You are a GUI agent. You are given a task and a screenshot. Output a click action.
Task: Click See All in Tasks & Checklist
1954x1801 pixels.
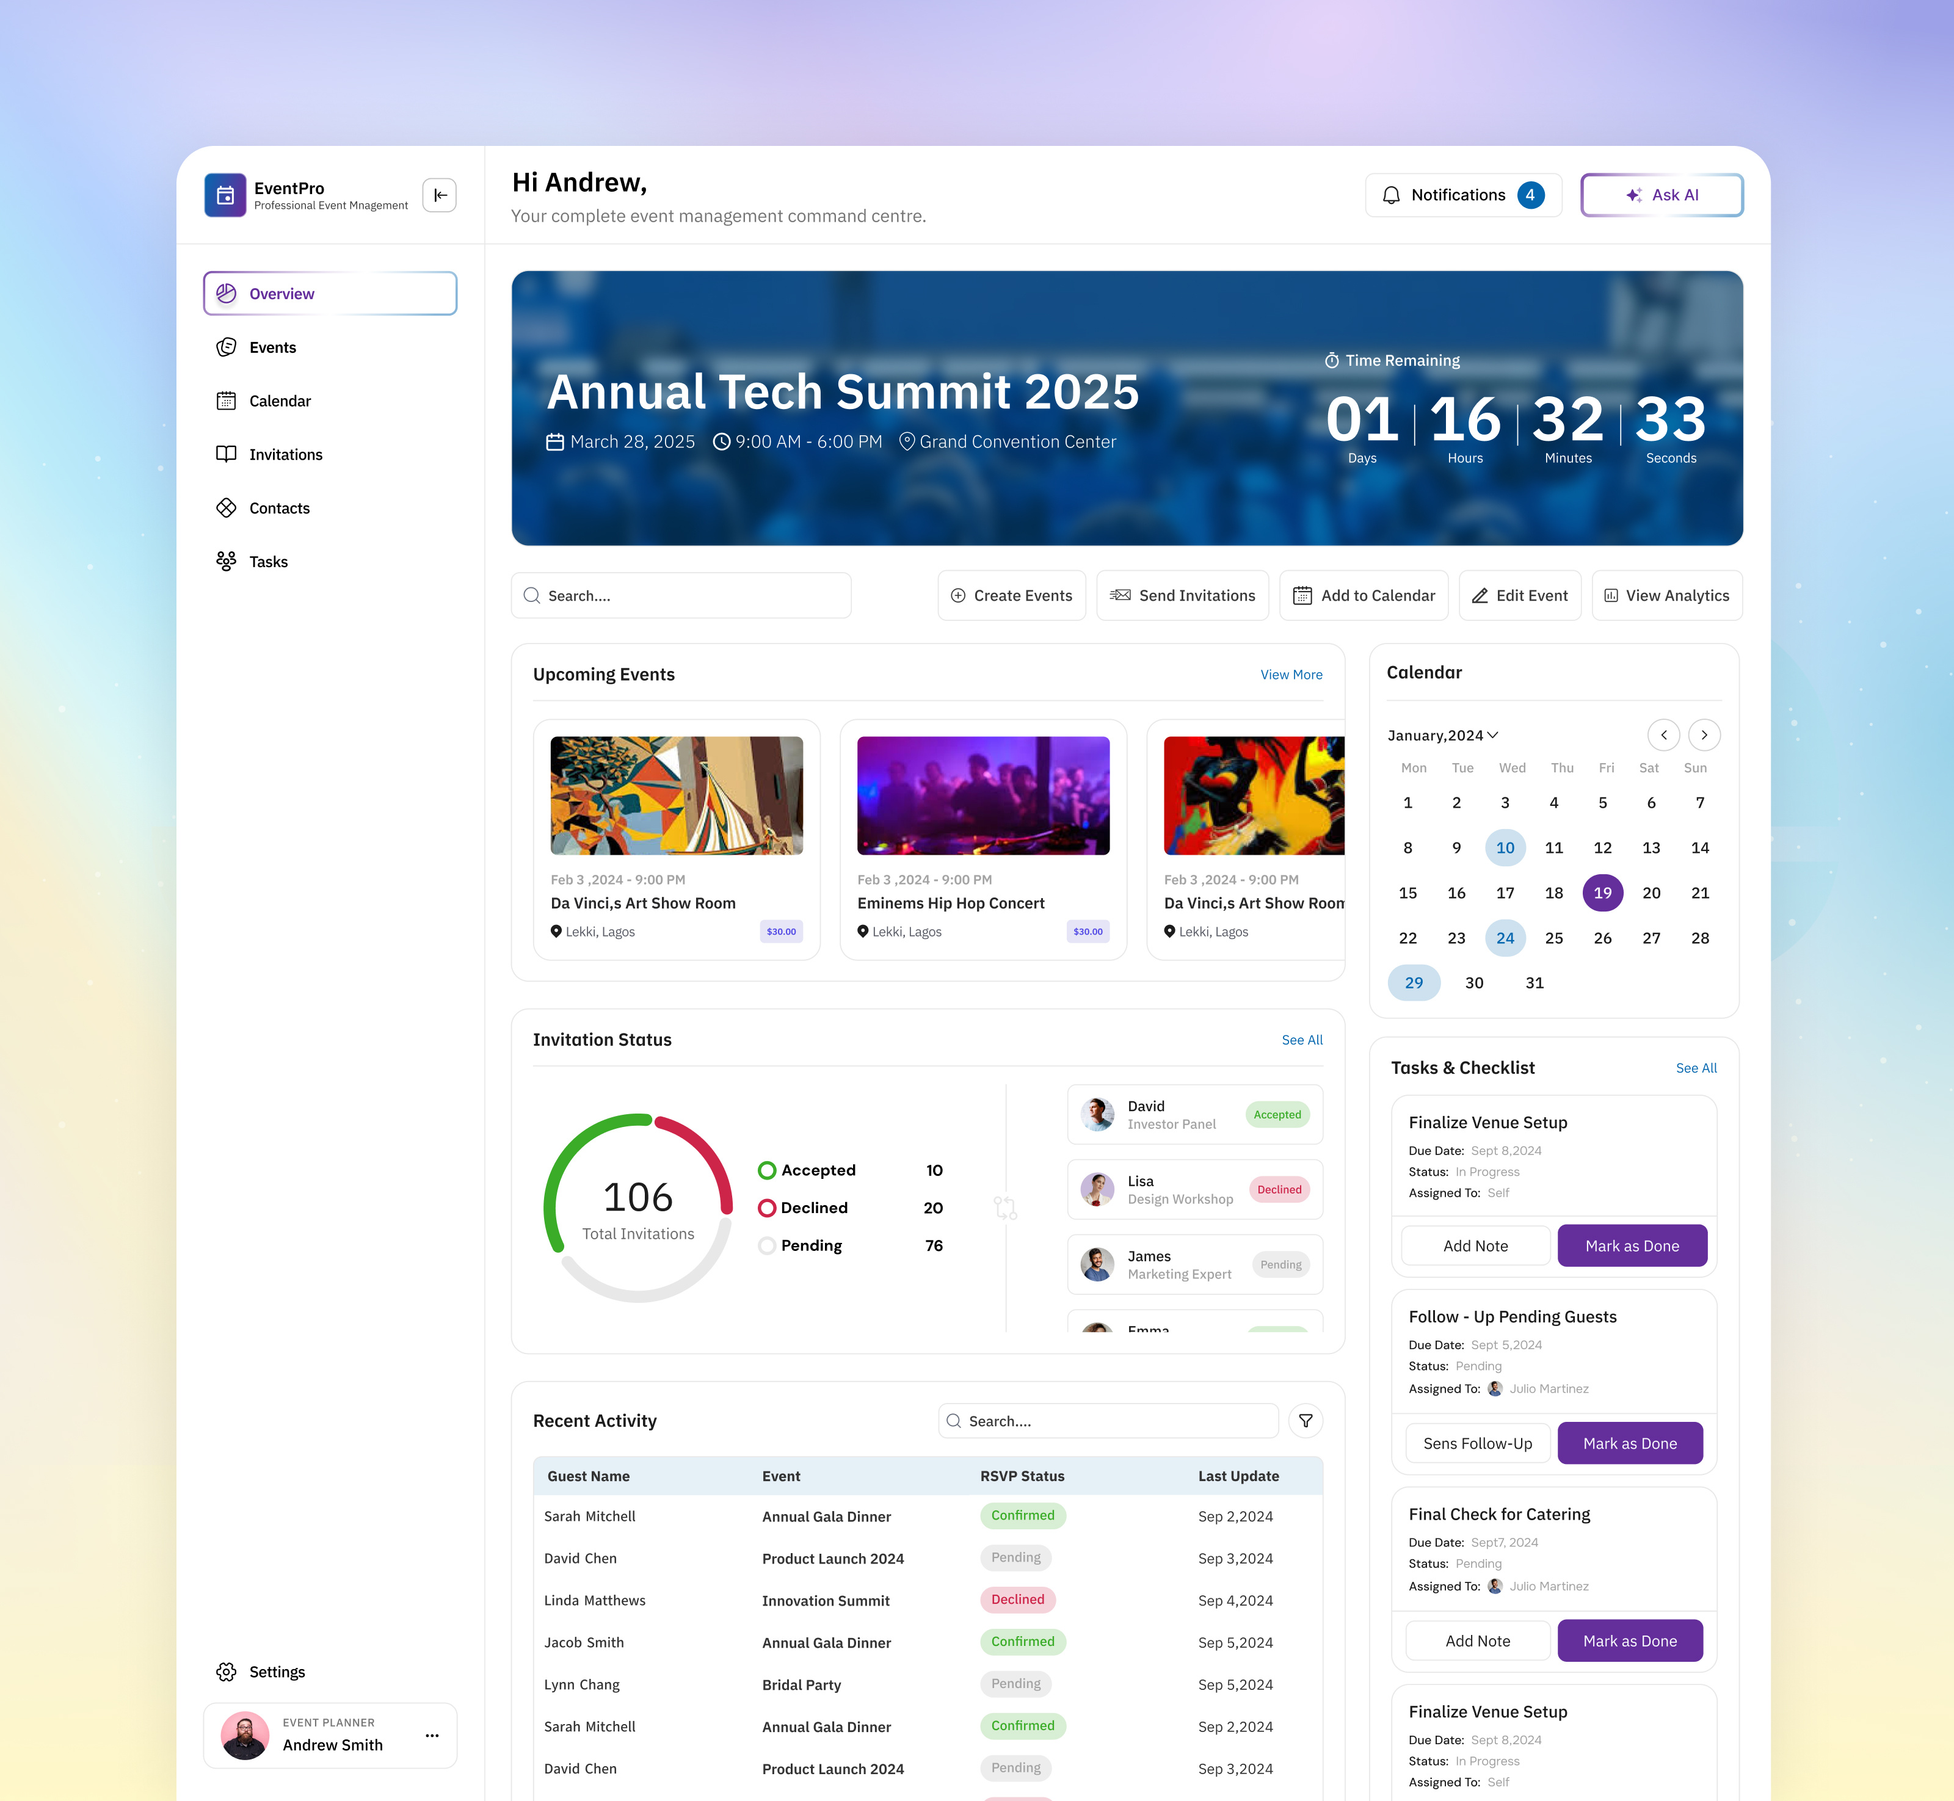(x=1697, y=1068)
